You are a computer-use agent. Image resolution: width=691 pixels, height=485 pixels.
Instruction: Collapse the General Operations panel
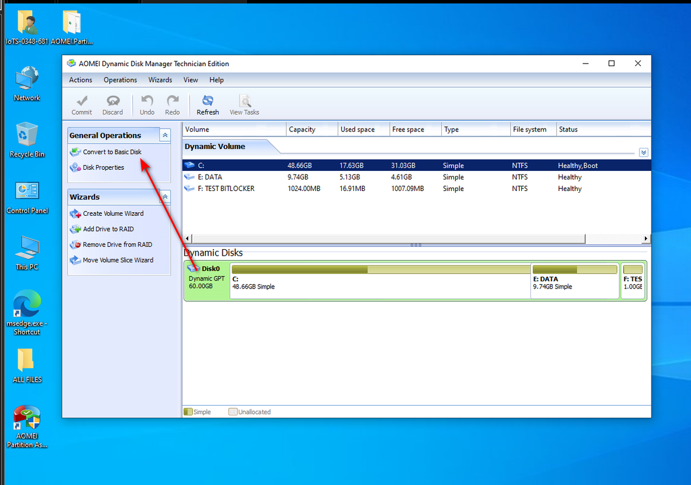[165, 135]
